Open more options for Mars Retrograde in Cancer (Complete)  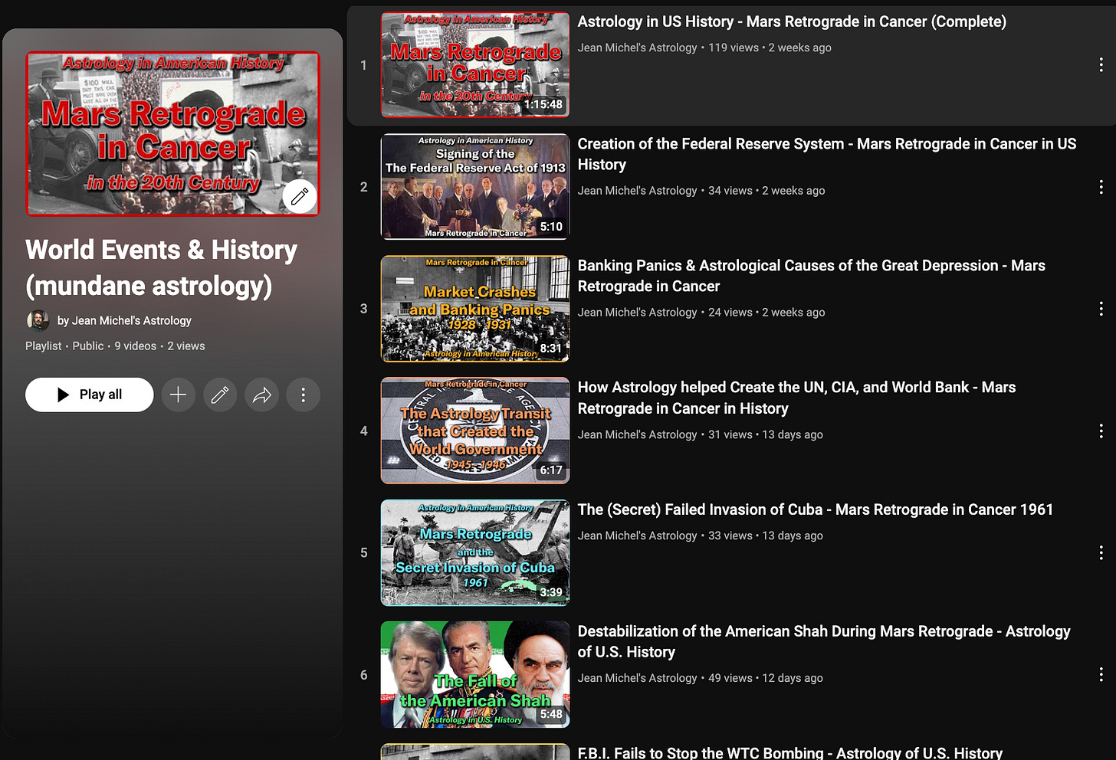tap(1101, 65)
